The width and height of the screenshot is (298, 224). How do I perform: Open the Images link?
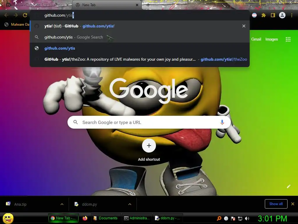click(272, 39)
